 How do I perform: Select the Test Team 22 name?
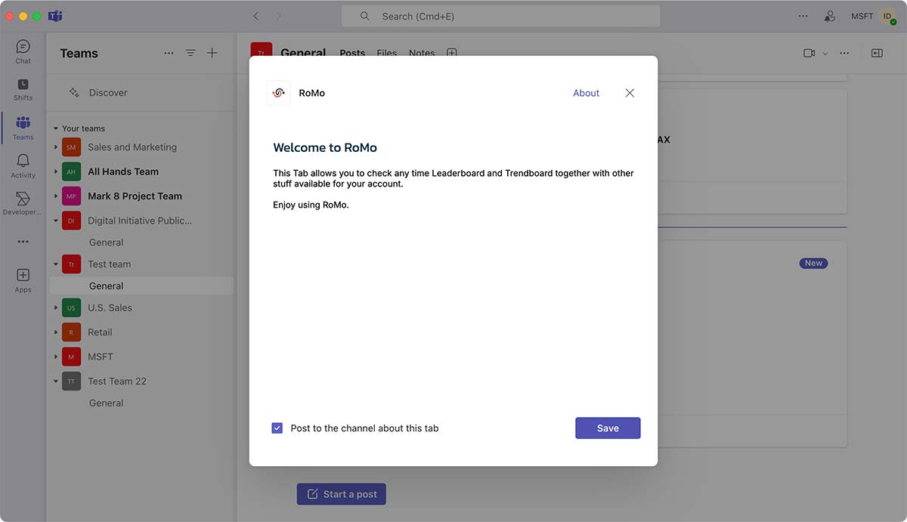coord(117,381)
